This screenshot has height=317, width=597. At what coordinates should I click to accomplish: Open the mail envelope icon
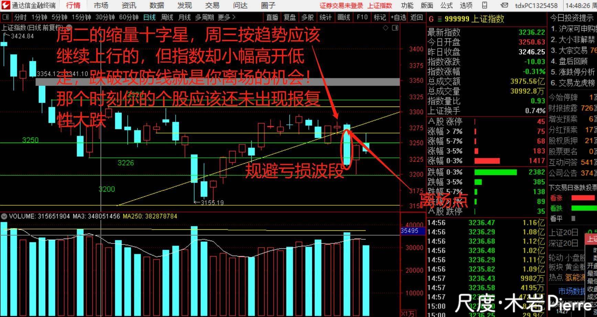(504, 5)
